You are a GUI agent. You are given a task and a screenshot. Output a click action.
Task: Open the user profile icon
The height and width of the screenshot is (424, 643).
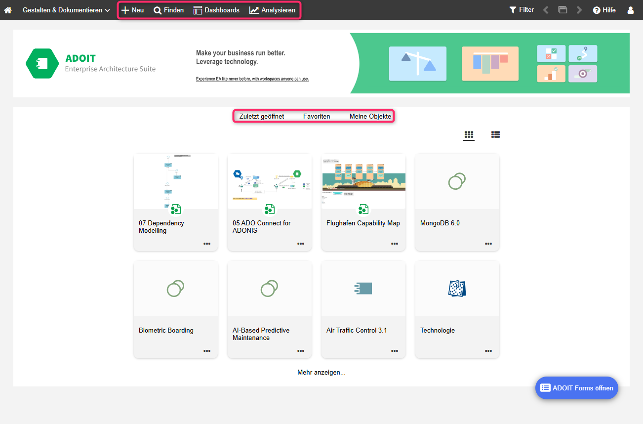click(x=631, y=10)
